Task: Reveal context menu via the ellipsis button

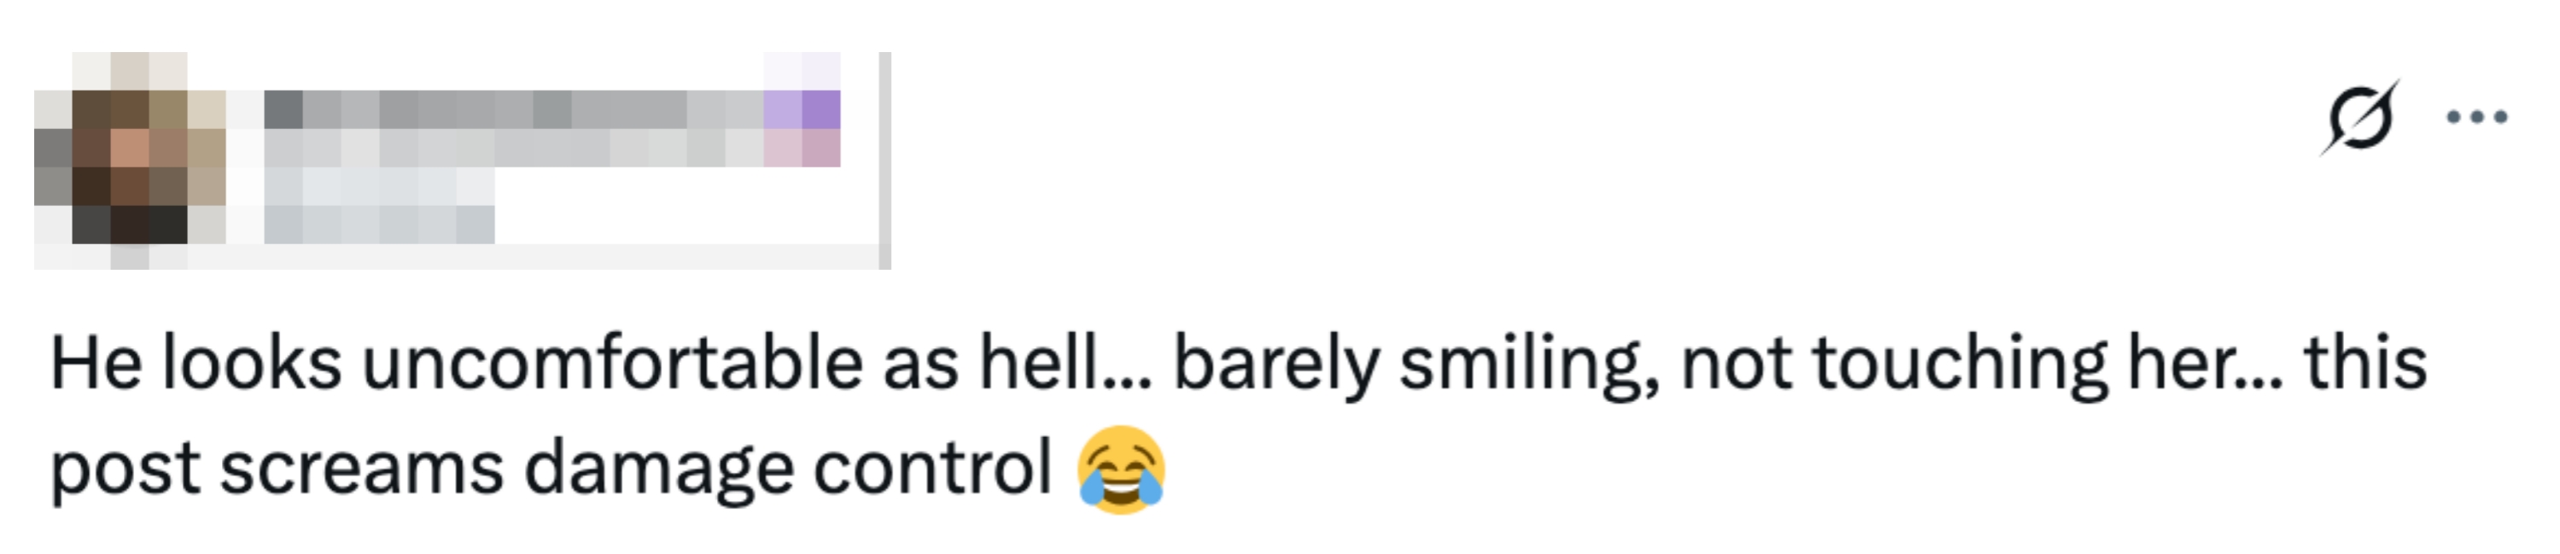Action: tap(2475, 117)
